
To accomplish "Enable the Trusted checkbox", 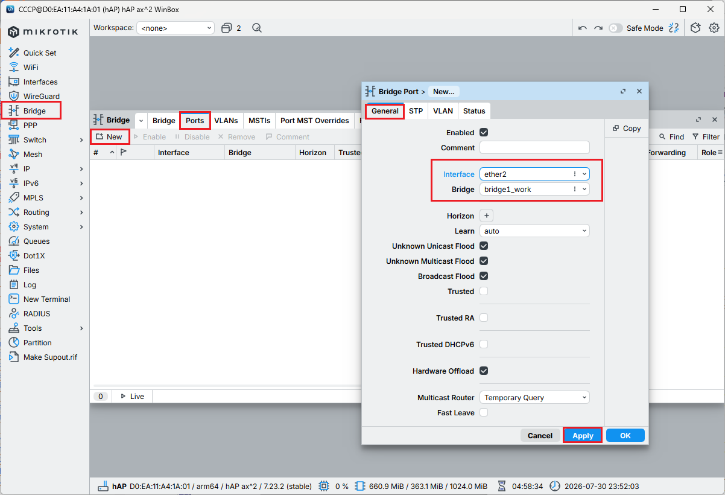I will [x=484, y=291].
